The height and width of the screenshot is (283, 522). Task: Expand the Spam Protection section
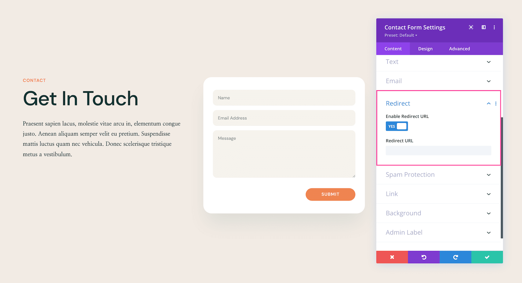click(x=438, y=174)
